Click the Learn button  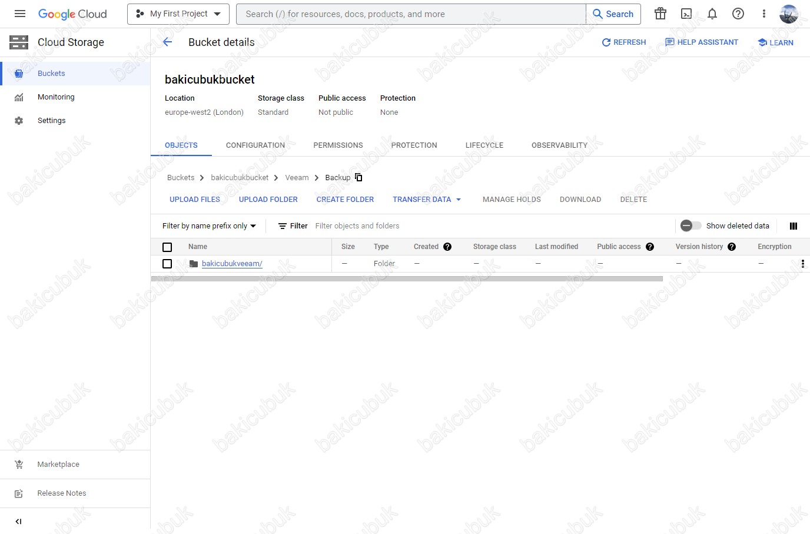pos(776,42)
